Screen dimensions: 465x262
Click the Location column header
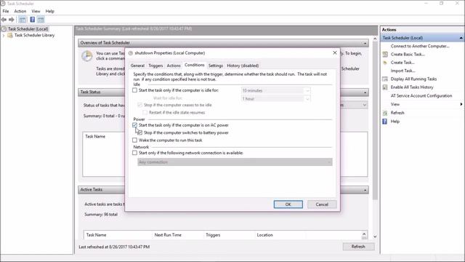tap(264, 235)
